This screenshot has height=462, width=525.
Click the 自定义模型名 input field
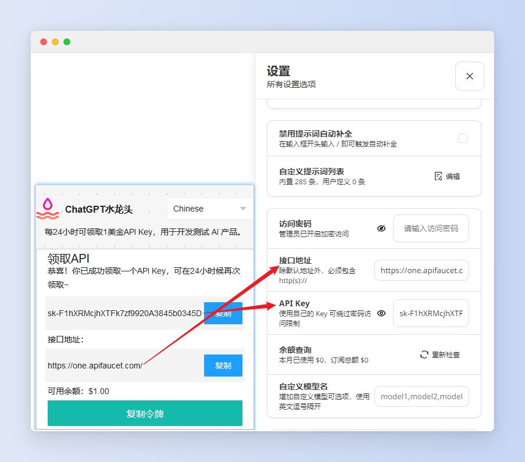pos(422,396)
